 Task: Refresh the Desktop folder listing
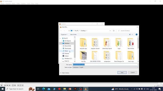[114, 31]
